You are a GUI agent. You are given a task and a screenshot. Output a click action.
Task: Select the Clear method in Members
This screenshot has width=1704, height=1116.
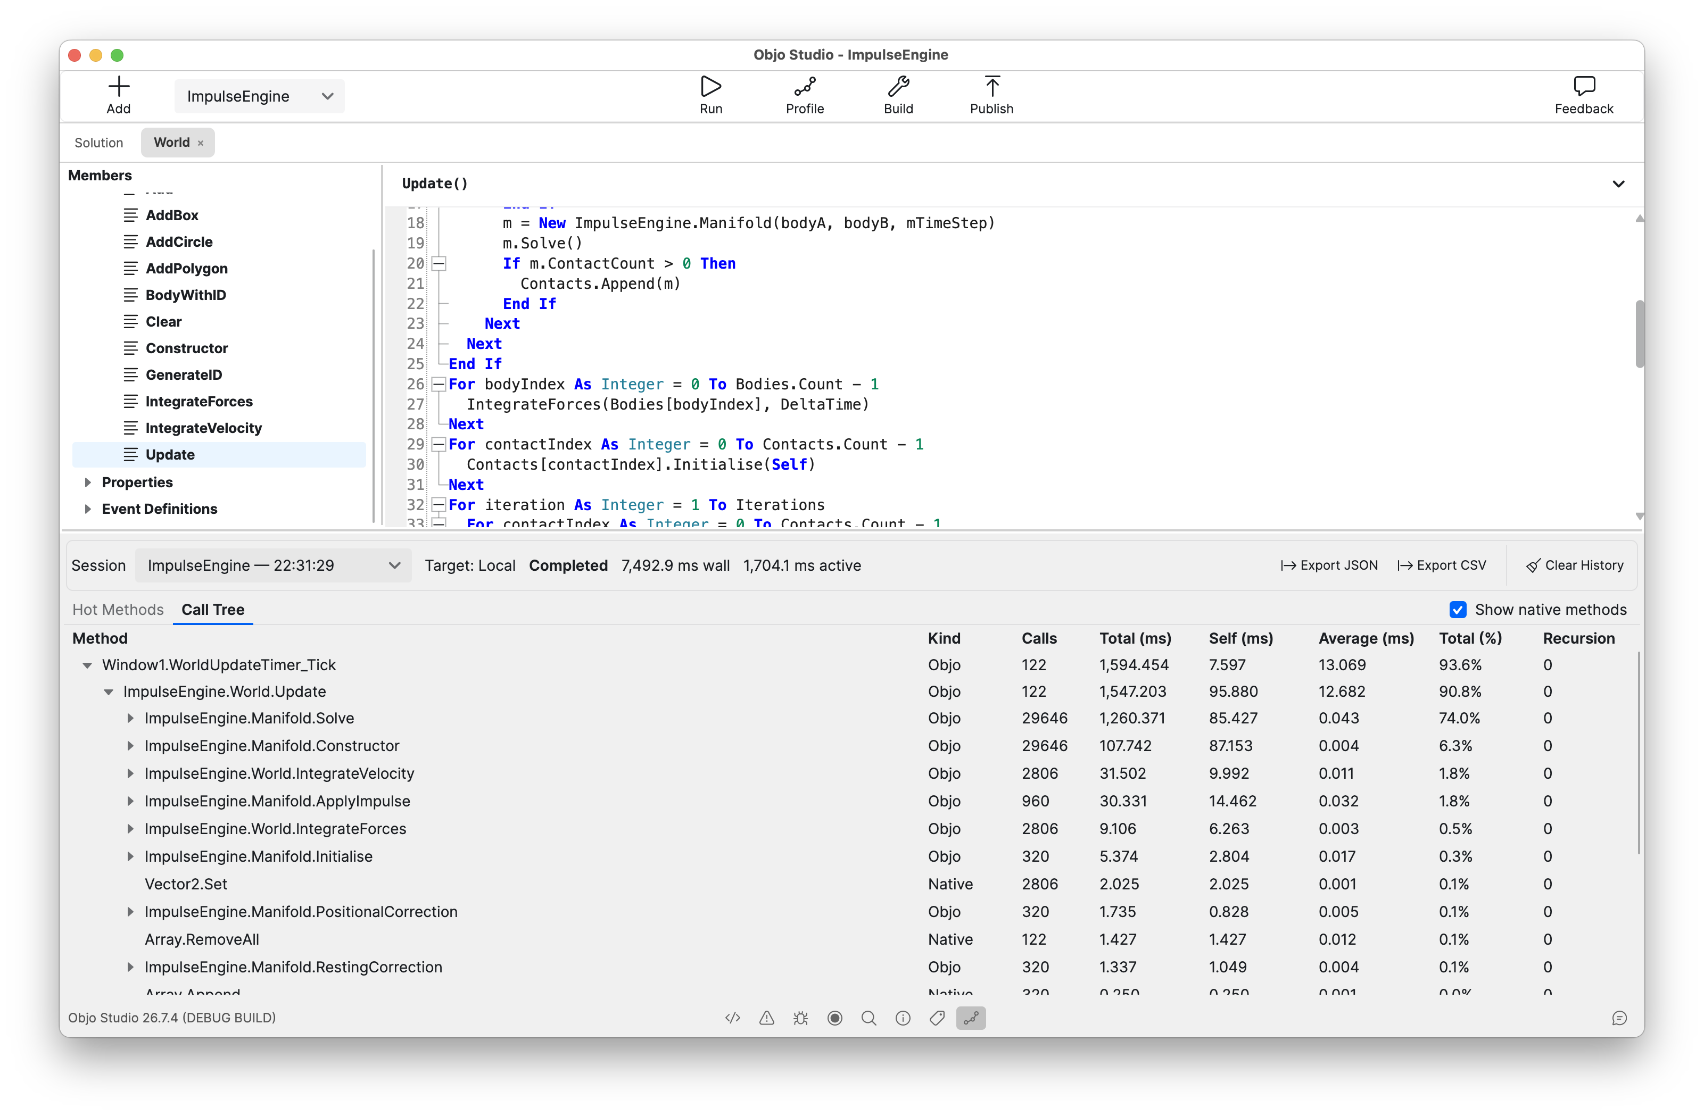point(219,321)
